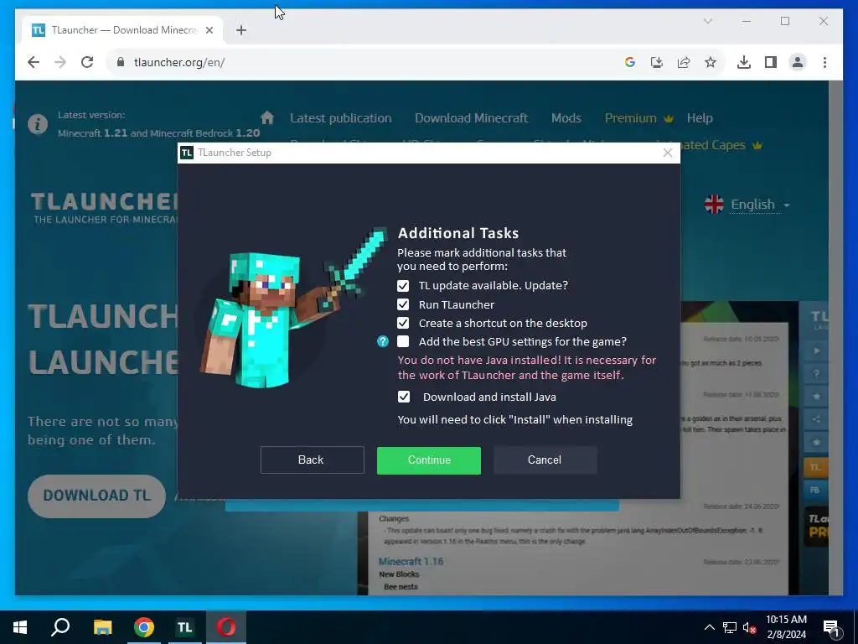The height and width of the screenshot is (644, 858).
Task: Click the muted volume tray icon
Action: pos(750,627)
